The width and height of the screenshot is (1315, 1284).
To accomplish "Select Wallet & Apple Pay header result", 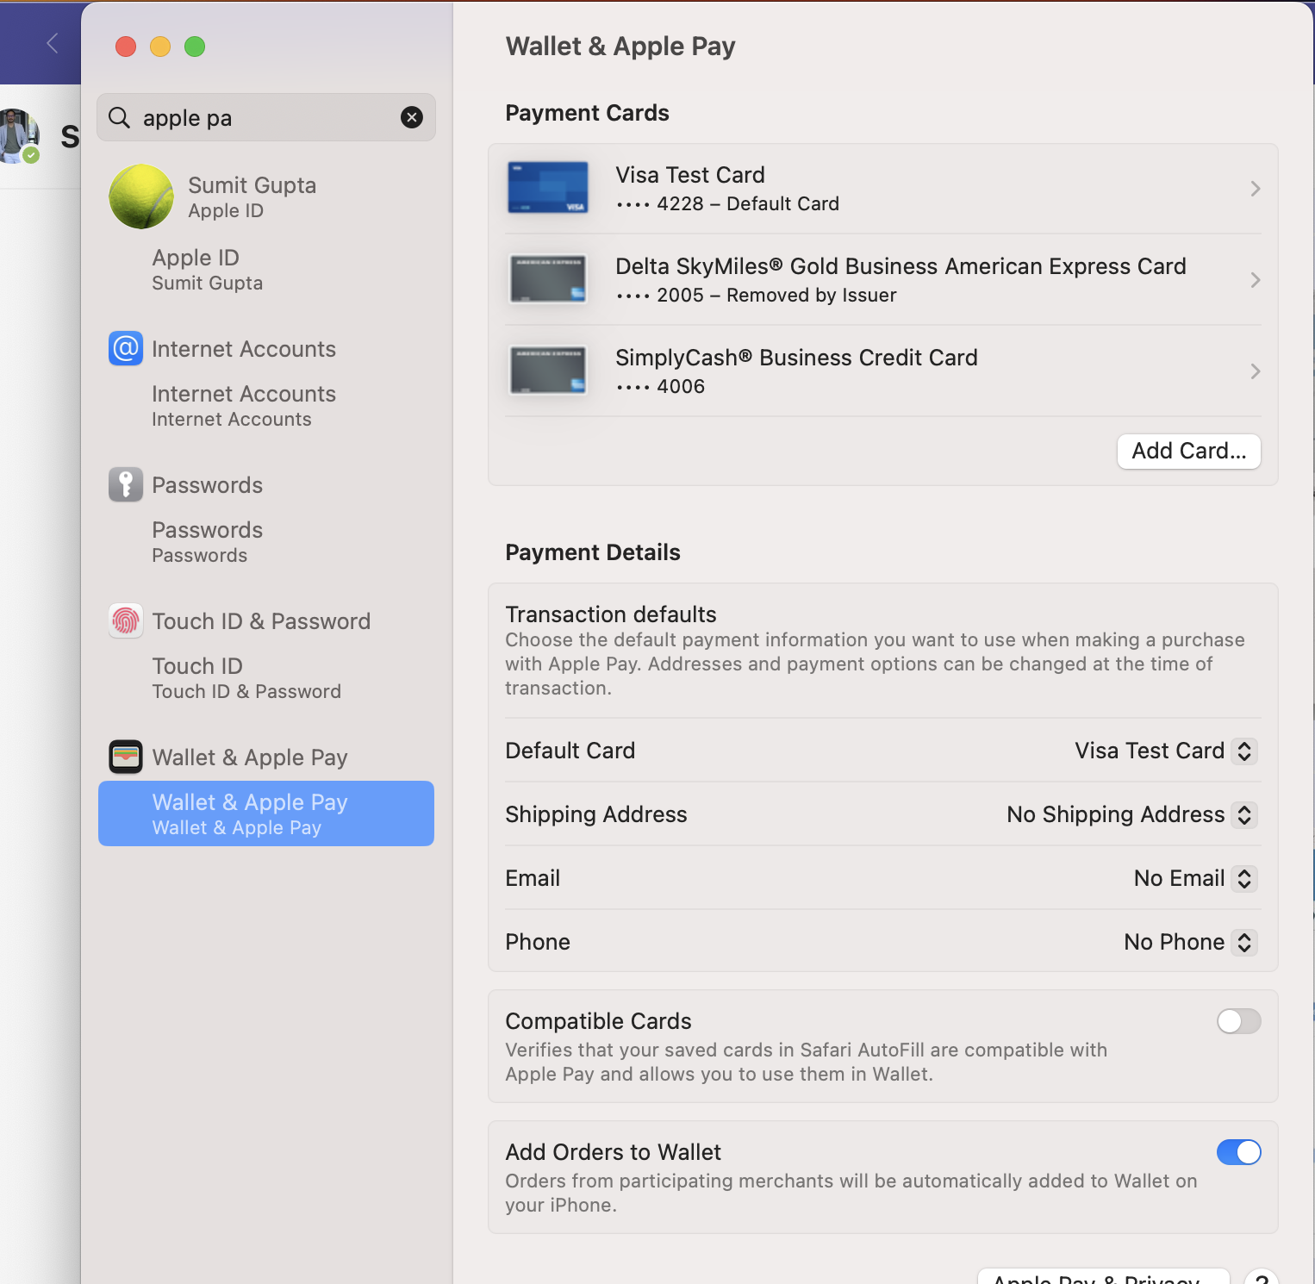I will click(266, 757).
